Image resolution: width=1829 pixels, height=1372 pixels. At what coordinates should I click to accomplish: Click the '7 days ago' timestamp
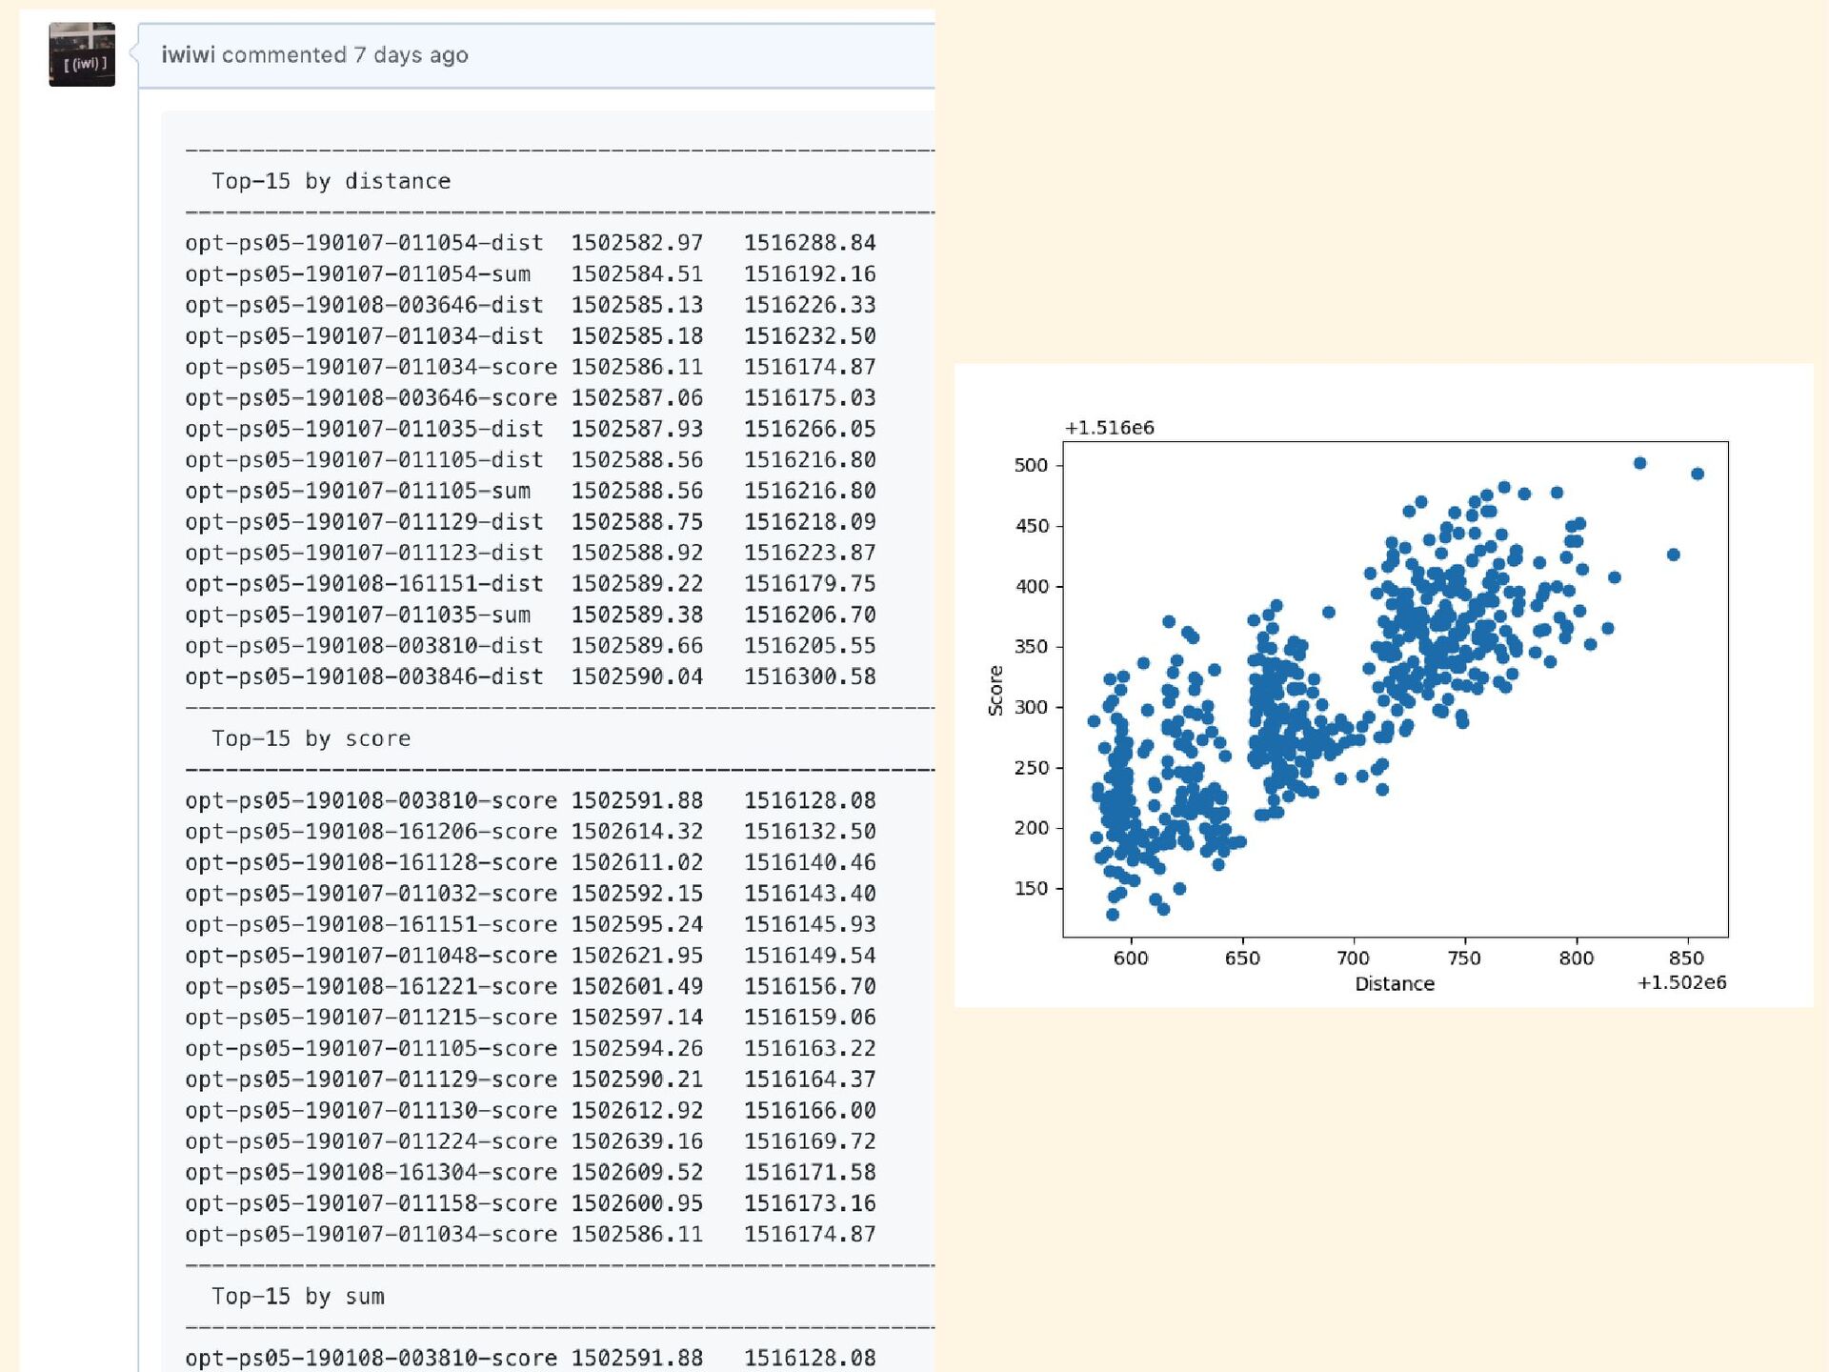click(411, 55)
